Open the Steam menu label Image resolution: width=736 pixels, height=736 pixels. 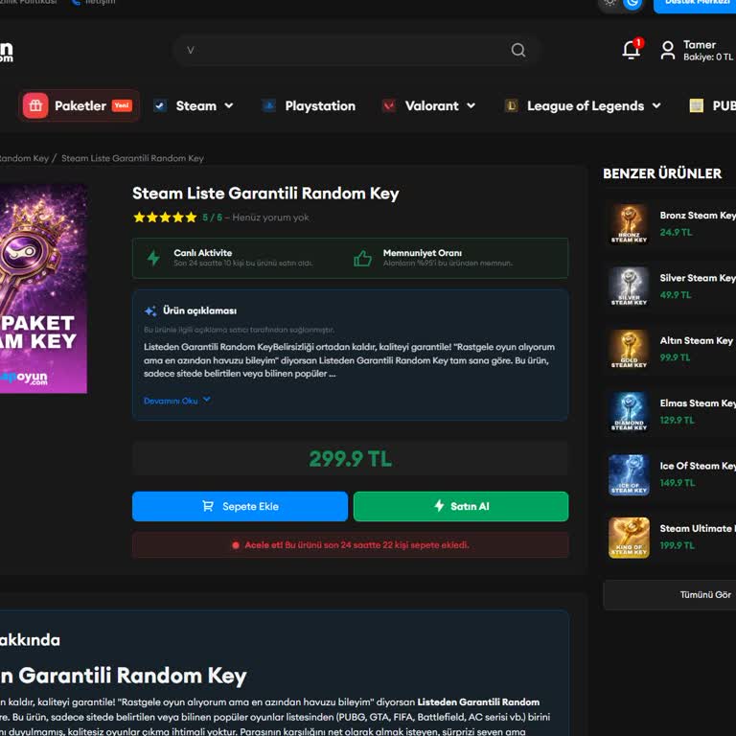point(196,106)
